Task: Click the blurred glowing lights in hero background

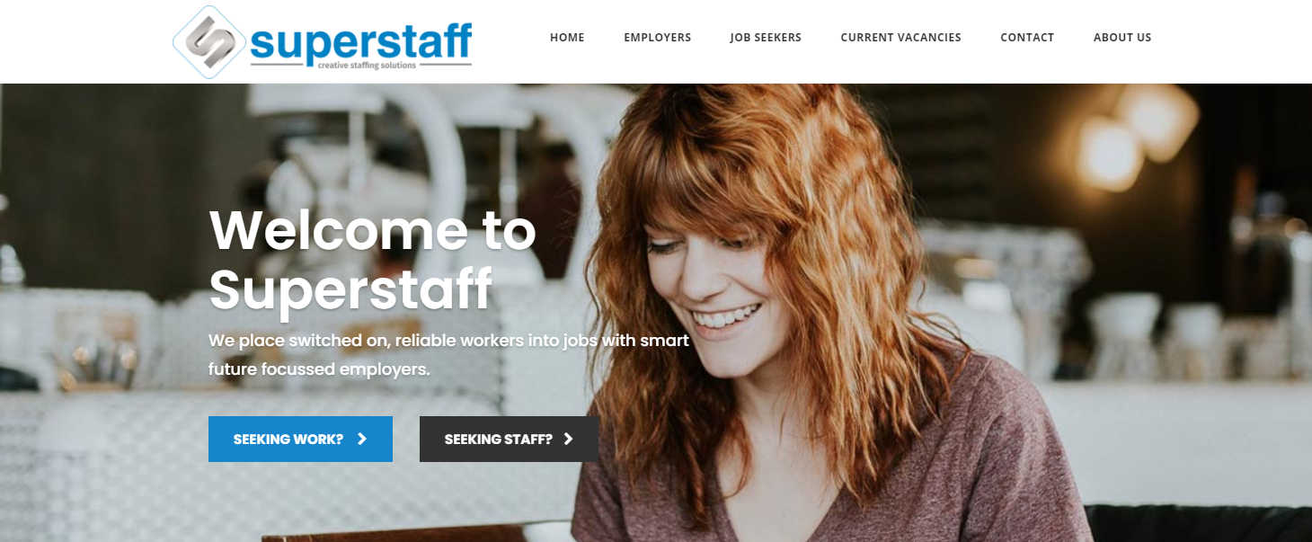Action: click(x=1123, y=135)
